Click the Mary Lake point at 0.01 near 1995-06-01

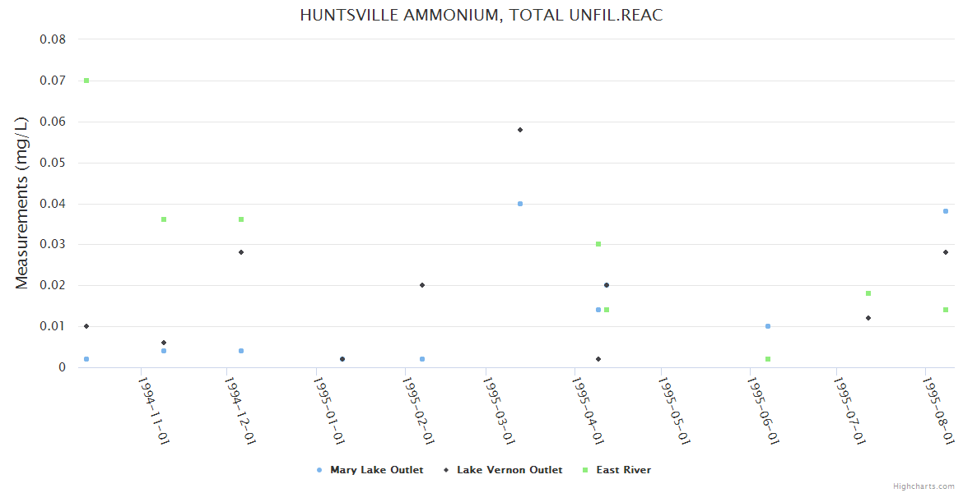(768, 326)
